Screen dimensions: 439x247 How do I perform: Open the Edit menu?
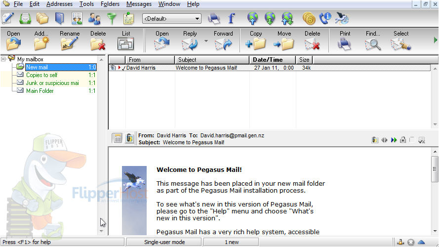click(35, 4)
